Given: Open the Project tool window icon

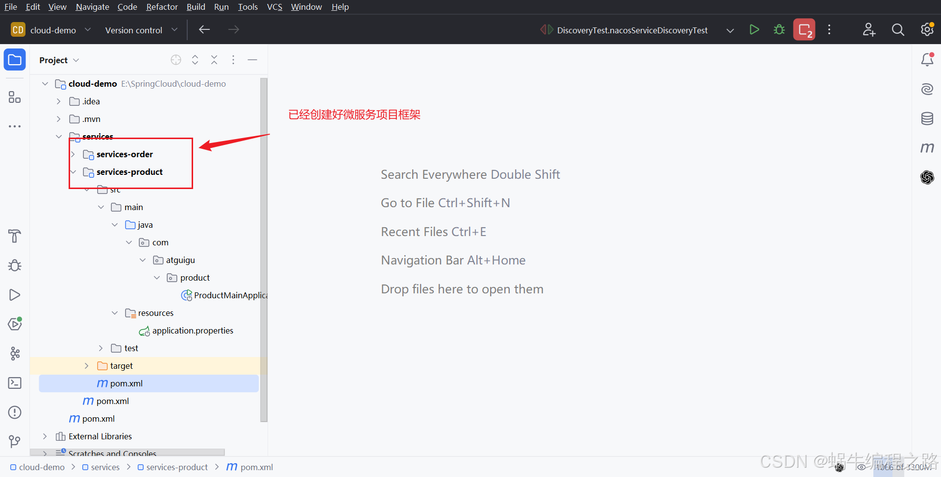Looking at the screenshot, I should pyautogui.click(x=15, y=60).
